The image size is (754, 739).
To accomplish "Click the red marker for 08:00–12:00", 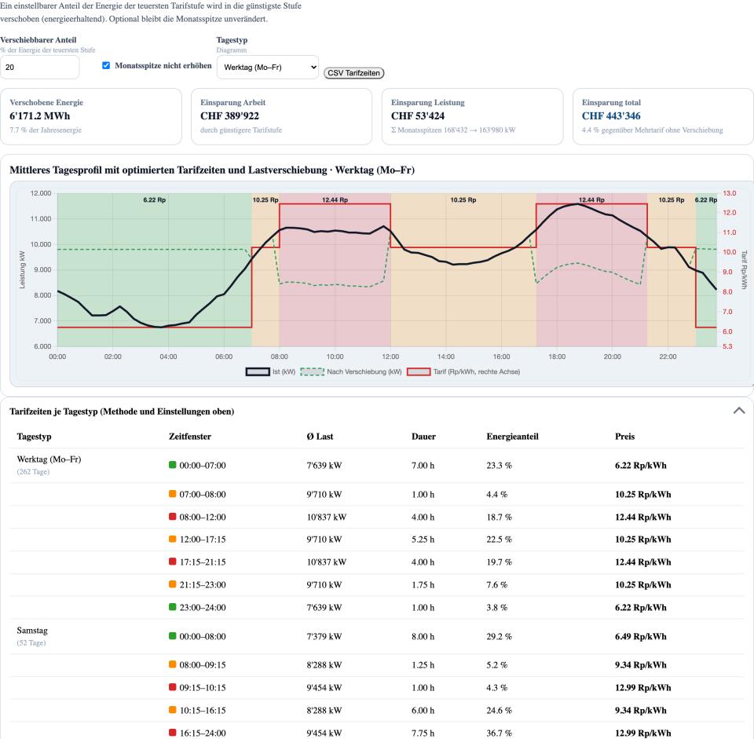I will pos(173,517).
